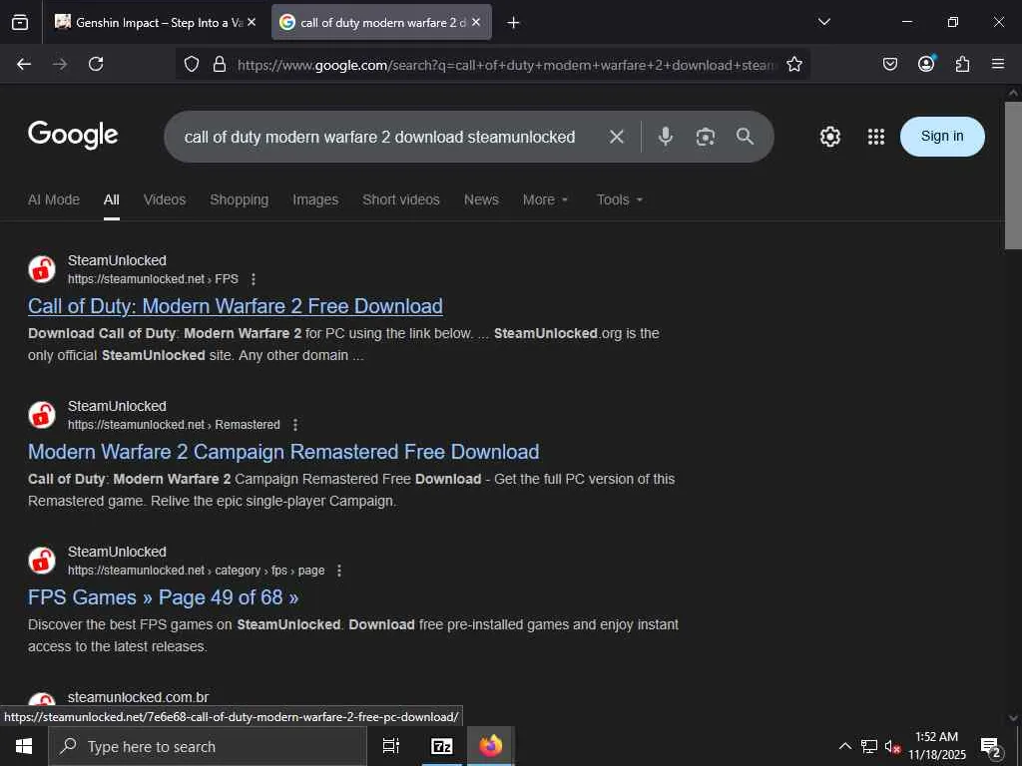
Task: Click the page vertical scrollbar
Action: tap(1013, 176)
